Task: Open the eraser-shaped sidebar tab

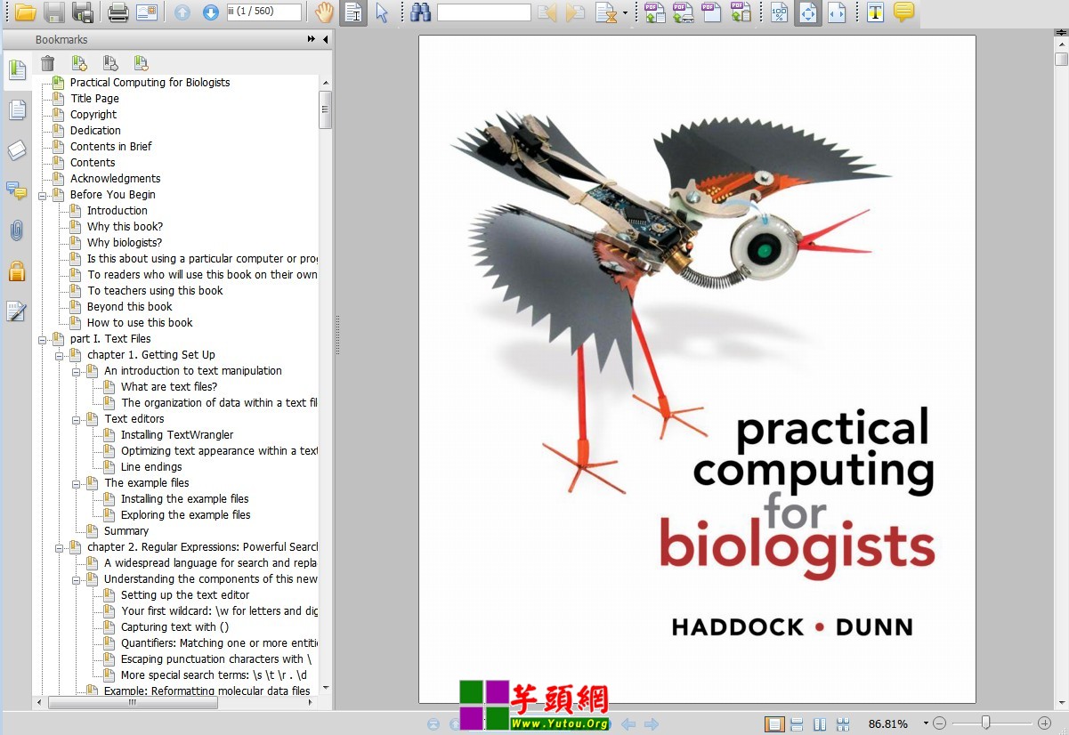Action: point(16,150)
